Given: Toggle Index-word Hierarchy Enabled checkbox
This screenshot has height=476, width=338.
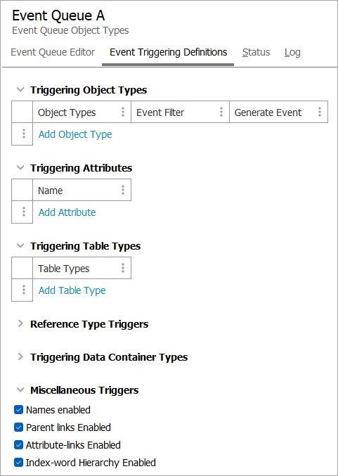Looking at the screenshot, I should click(x=18, y=463).
